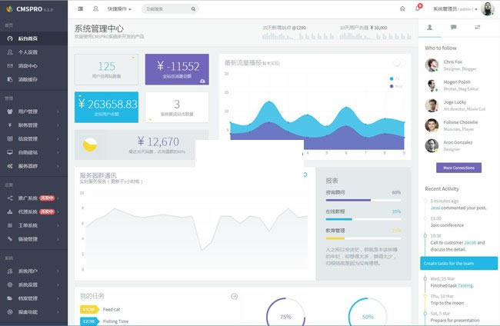
Task: Open the user icon beside hamburger menu
Action: 95,9
